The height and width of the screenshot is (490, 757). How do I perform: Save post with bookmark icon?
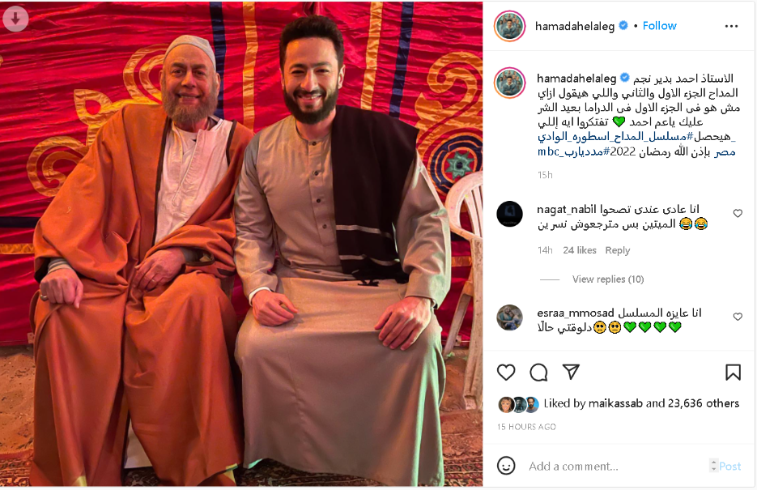733,373
